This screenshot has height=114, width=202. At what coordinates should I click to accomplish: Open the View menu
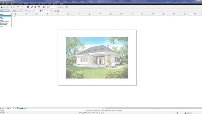click(8, 4)
